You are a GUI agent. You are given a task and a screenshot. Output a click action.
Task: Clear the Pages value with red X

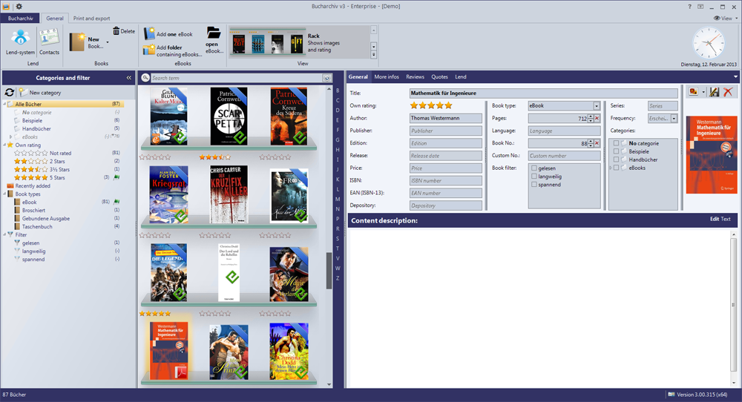click(597, 118)
